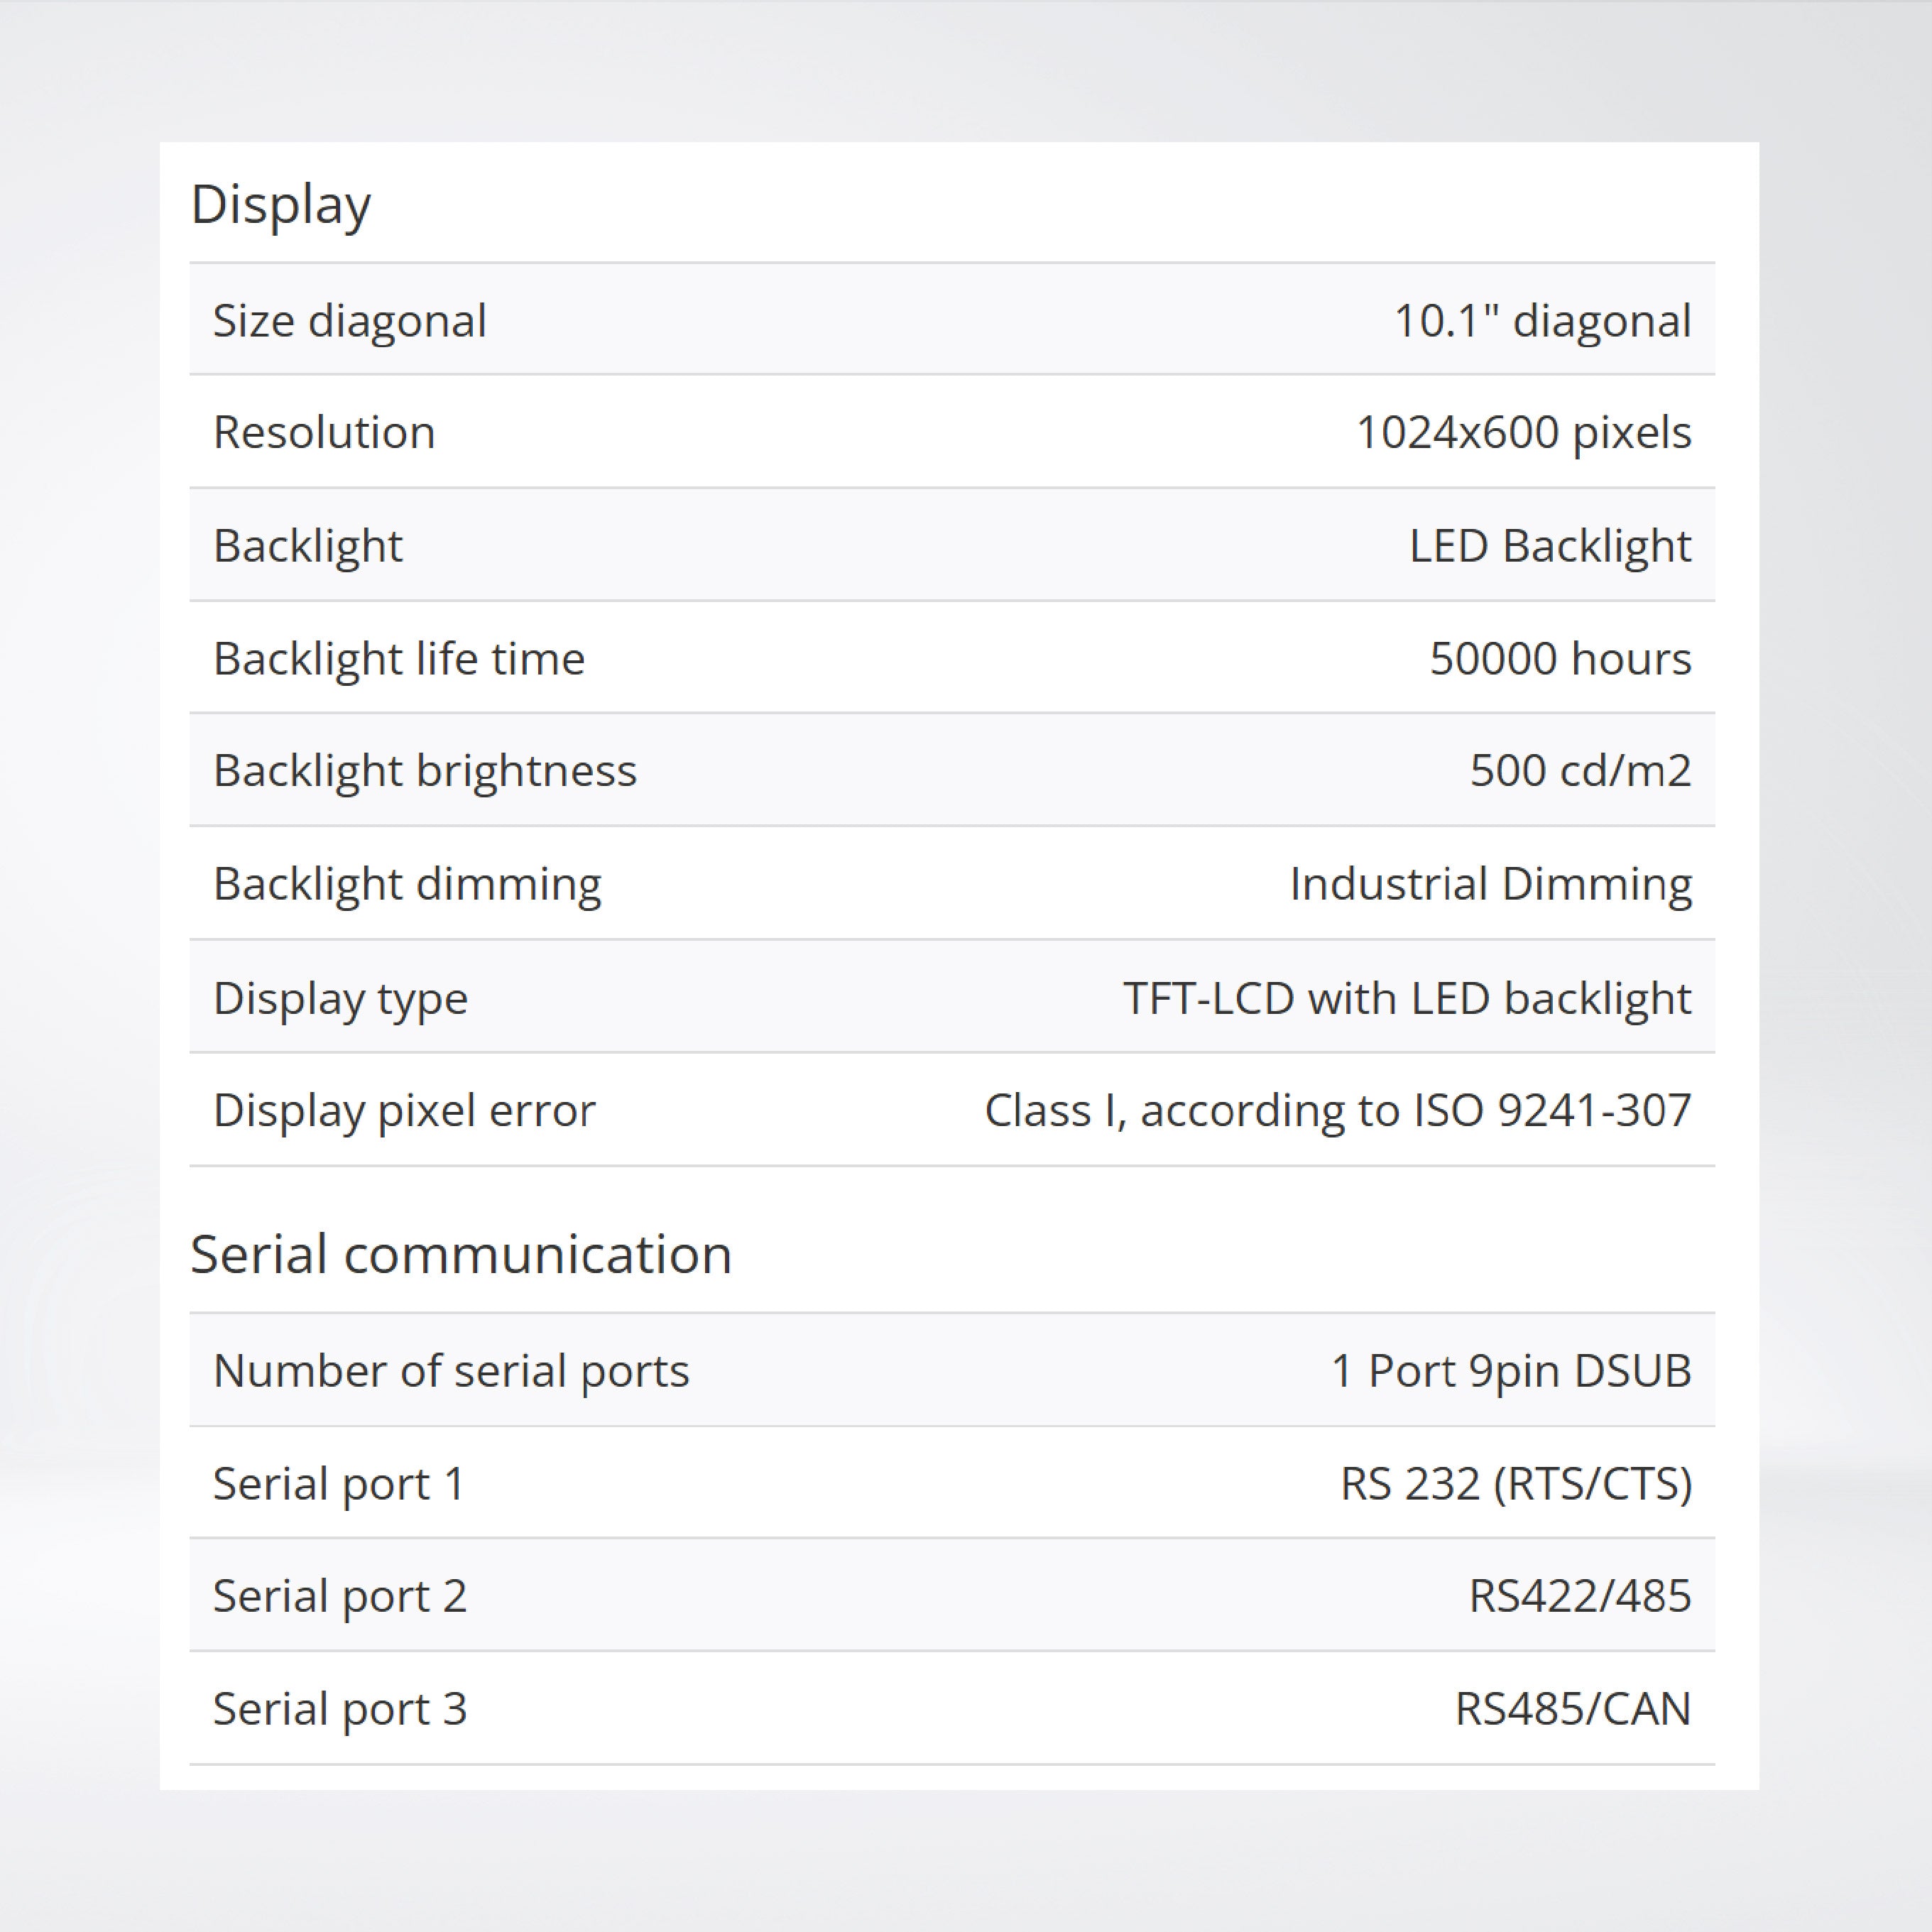Screen dimensions: 1932x1932
Task: Select the Display pixel error label
Action: click(x=402, y=1110)
